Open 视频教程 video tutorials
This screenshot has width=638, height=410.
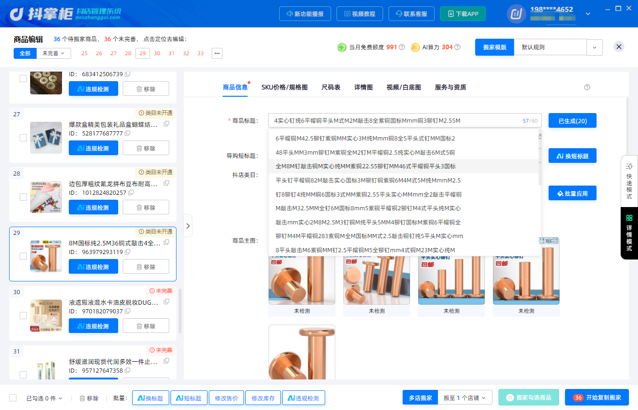click(359, 14)
